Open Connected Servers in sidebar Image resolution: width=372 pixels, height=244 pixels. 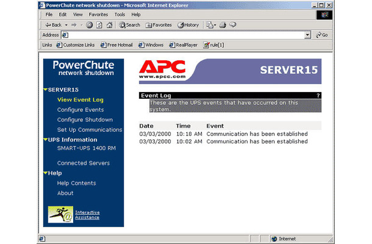point(84,163)
